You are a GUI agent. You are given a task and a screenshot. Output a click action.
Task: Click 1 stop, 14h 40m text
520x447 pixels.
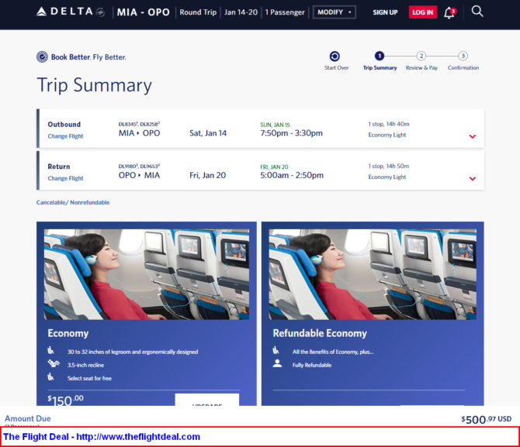point(389,124)
